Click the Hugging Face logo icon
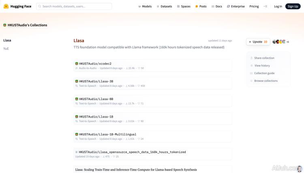 coord(6,6)
